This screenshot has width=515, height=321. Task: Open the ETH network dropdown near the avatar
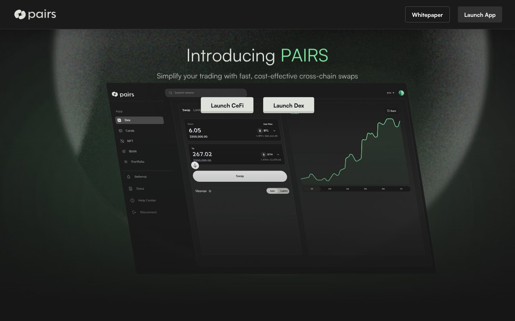pos(390,93)
